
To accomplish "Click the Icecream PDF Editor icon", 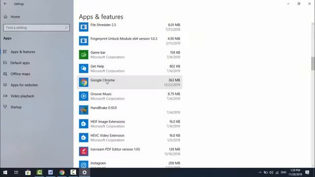I will pyautogui.click(x=84, y=151).
